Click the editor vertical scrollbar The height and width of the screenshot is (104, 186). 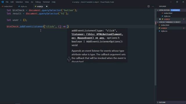tap(155, 47)
